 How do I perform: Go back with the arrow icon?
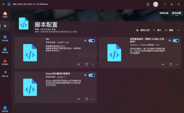pyautogui.click(x=4, y=4)
